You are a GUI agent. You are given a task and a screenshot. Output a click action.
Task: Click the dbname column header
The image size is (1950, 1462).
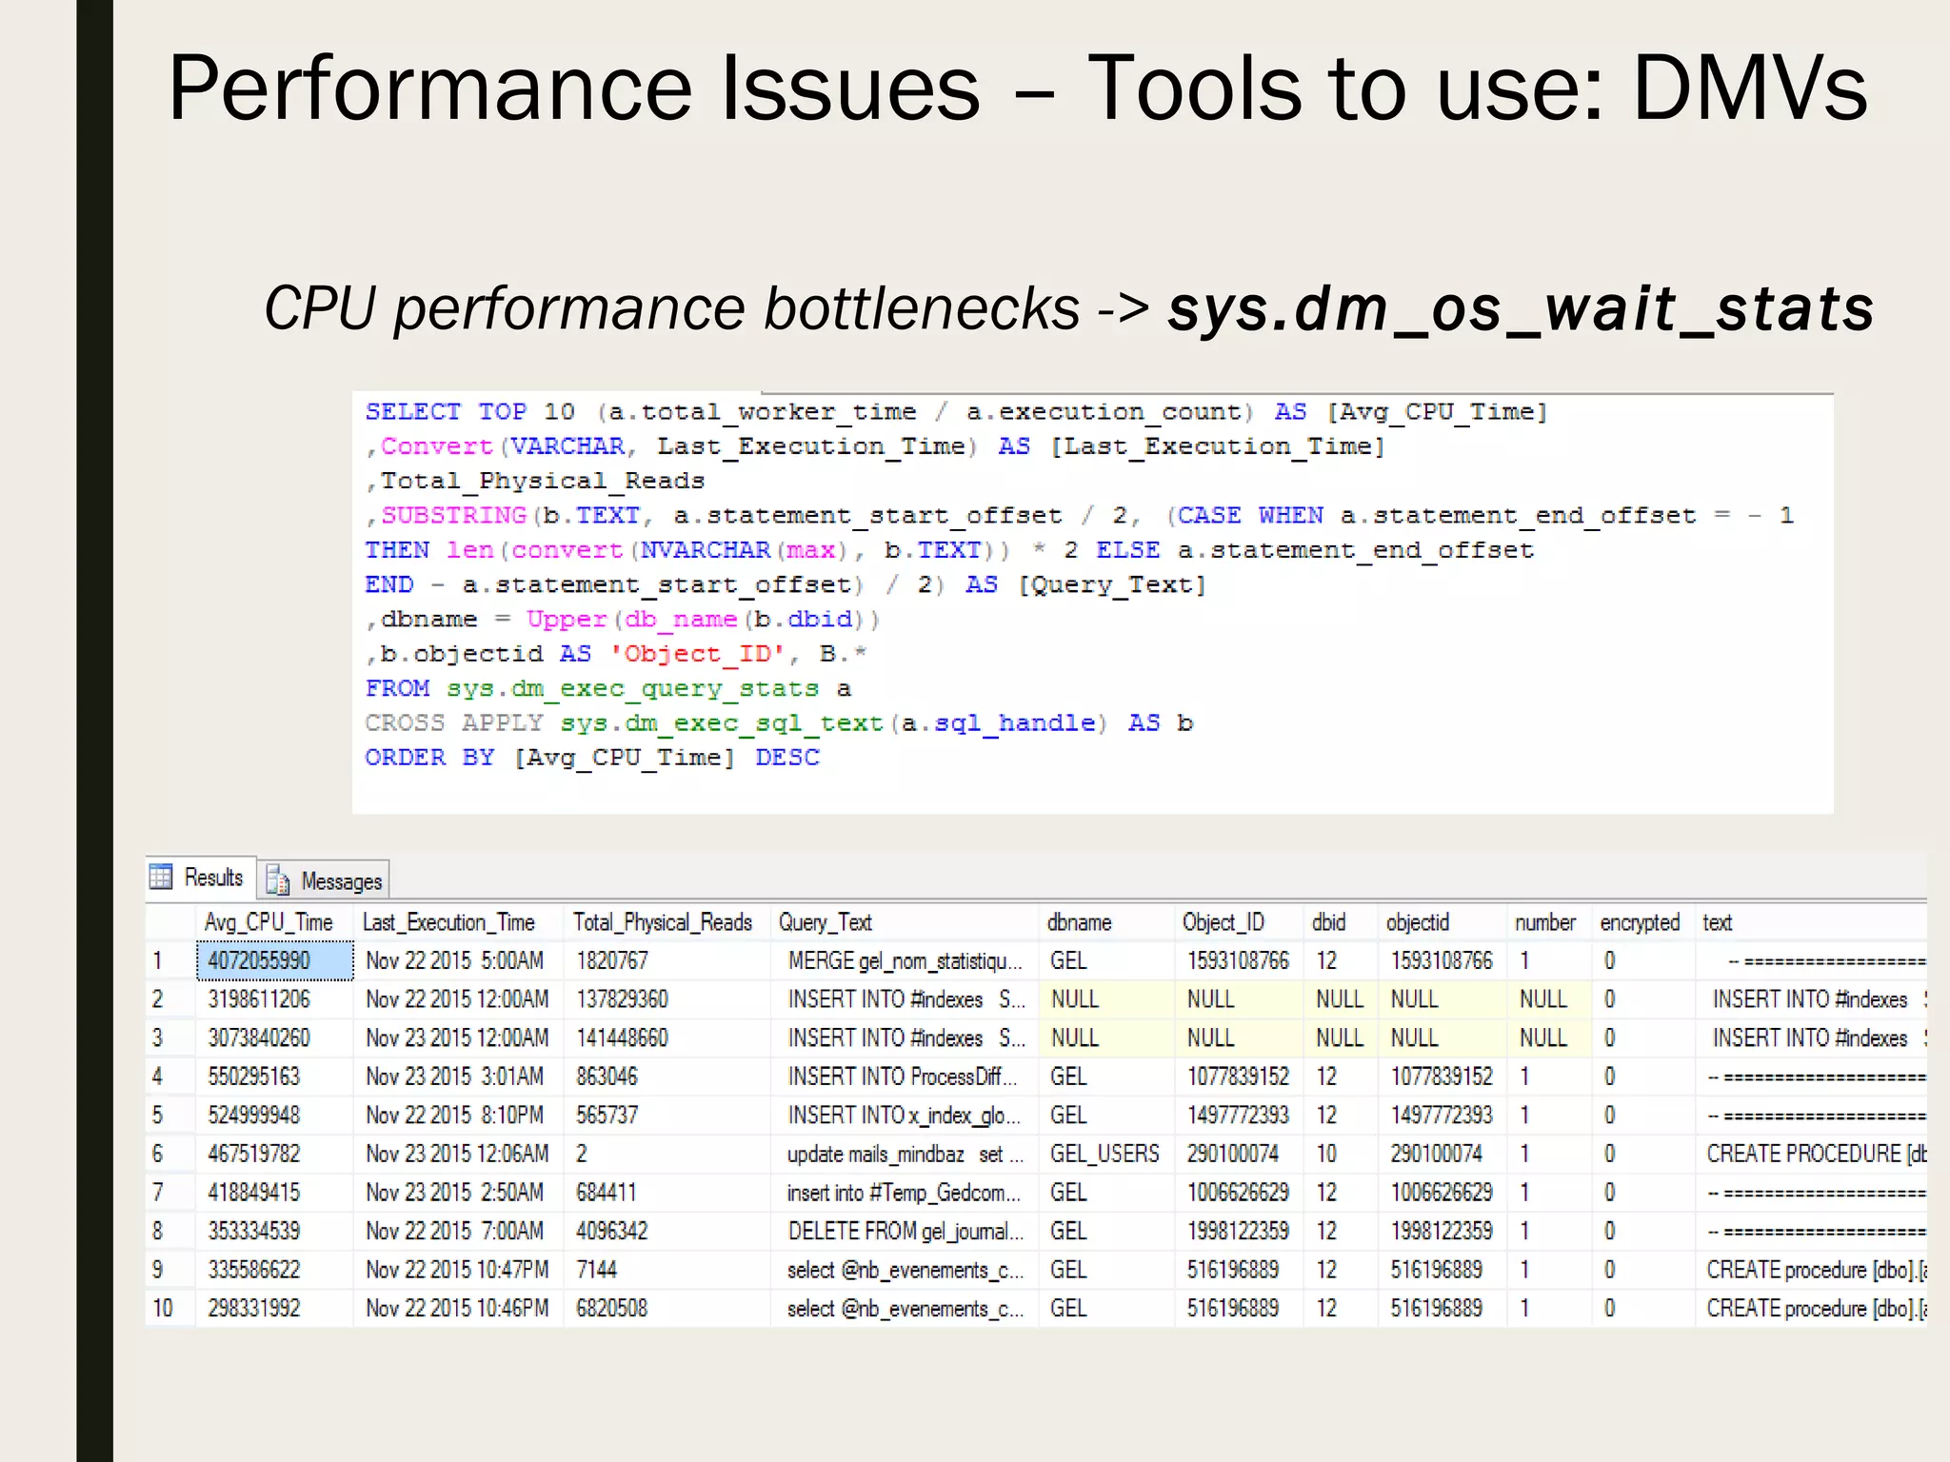(1079, 922)
